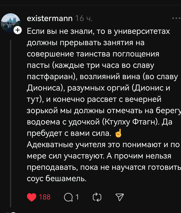181x213 pixels.
Task: Open existermann's profile picture
Action: pyautogui.click(x=10, y=23)
